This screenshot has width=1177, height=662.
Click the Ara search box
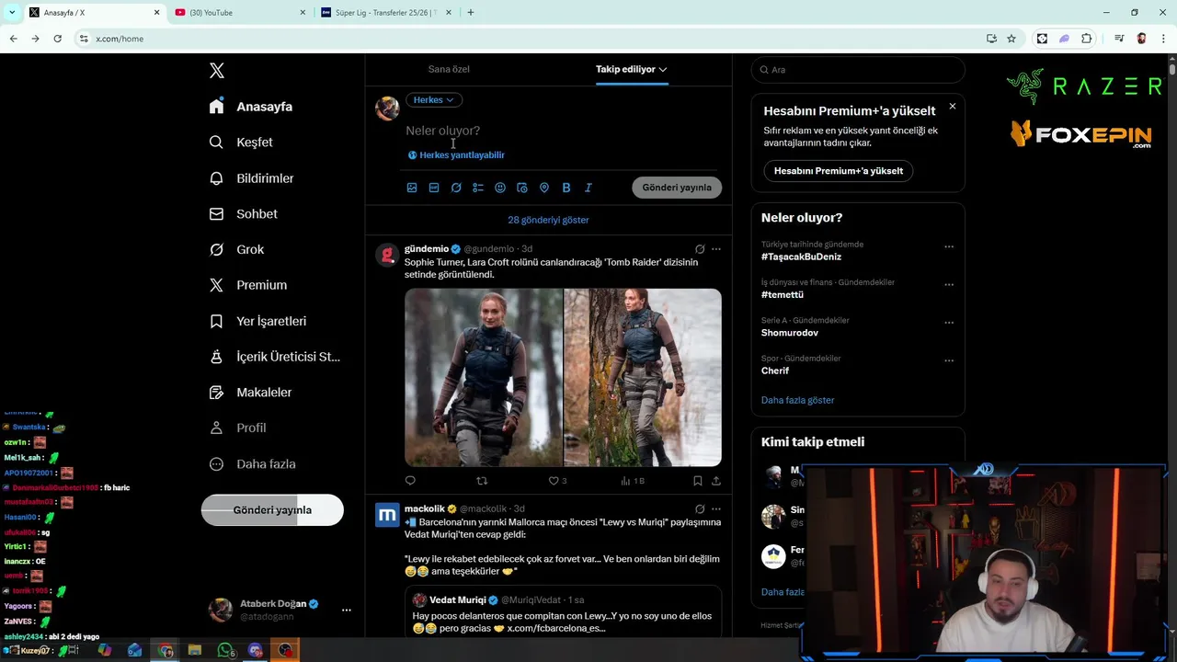tap(858, 70)
